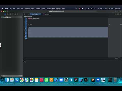This screenshot has width=122, height=91.
Task: Click the Spotlight search icon
Action: (x=104, y=9)
